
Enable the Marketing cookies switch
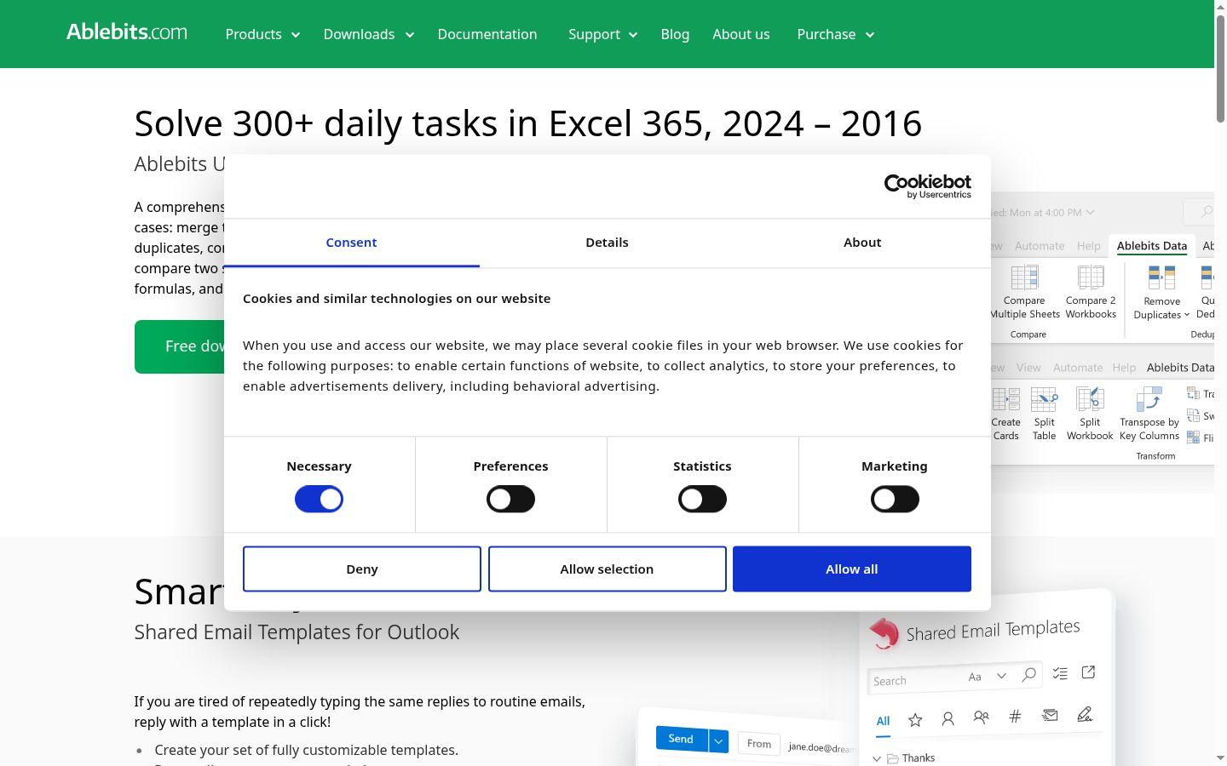pos(895,500)
